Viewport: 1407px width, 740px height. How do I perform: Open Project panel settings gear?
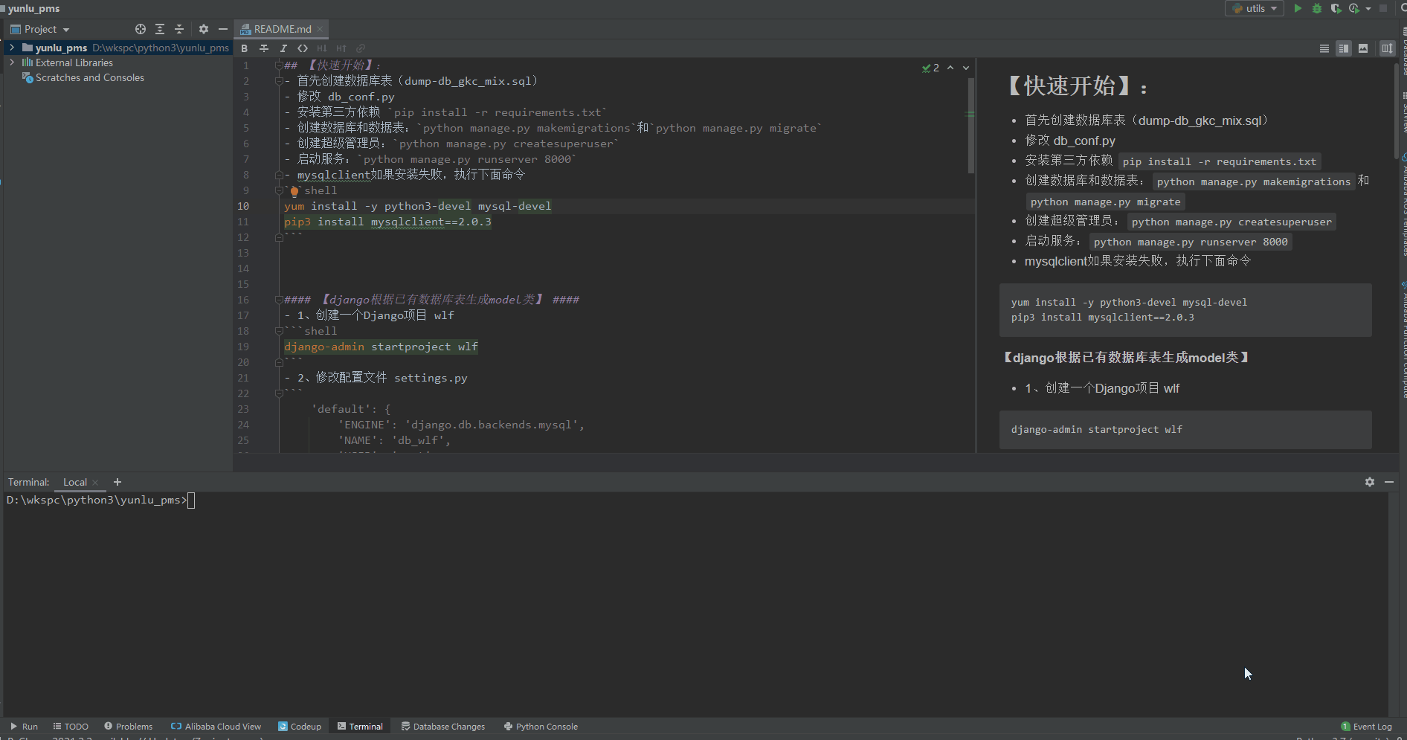[204, 29]
